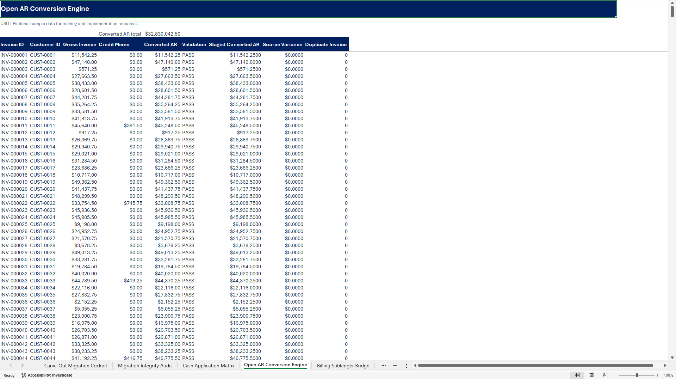Click horizontal scrollbar right arrow
Viewport: 676px width, 379px height.
click(x=665, y=366)
